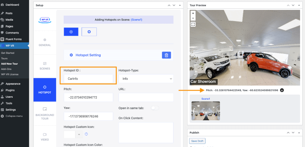The height and width of the screenshot is (147, 305).
Task: Switch to the General tab
Action: tap(45, 42)
